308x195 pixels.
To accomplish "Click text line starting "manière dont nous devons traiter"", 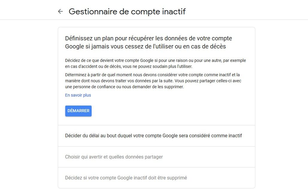I will (153, 81).
